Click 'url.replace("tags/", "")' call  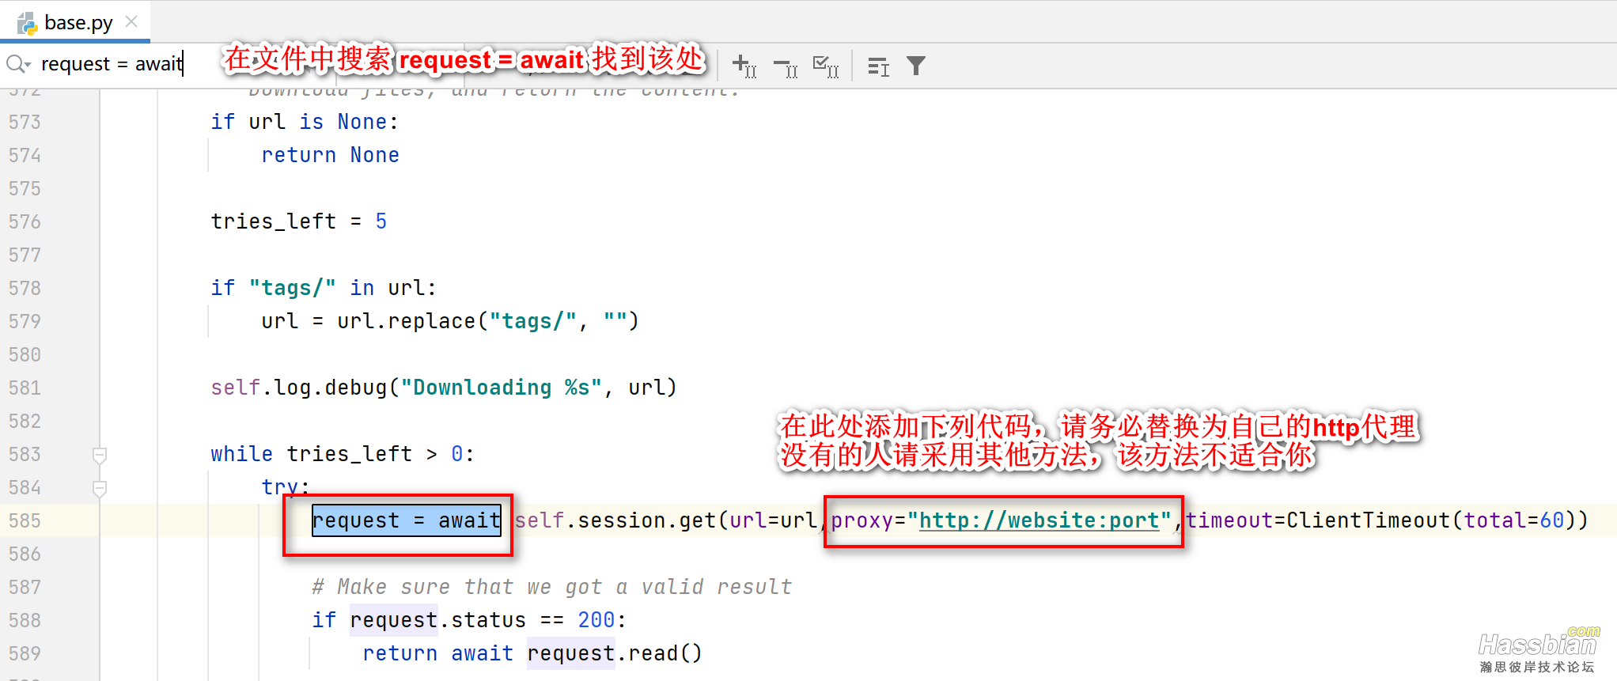point(488,321)
